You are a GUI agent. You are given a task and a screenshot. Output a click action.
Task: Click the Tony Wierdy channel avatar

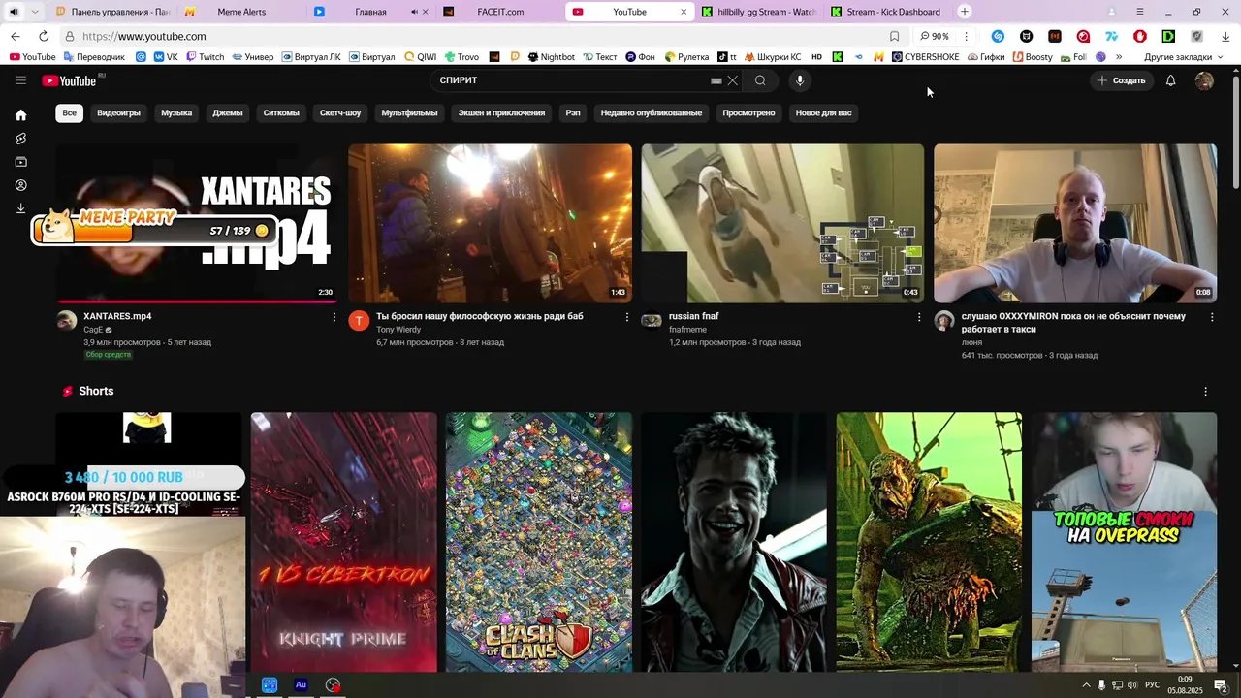(359, 321)
